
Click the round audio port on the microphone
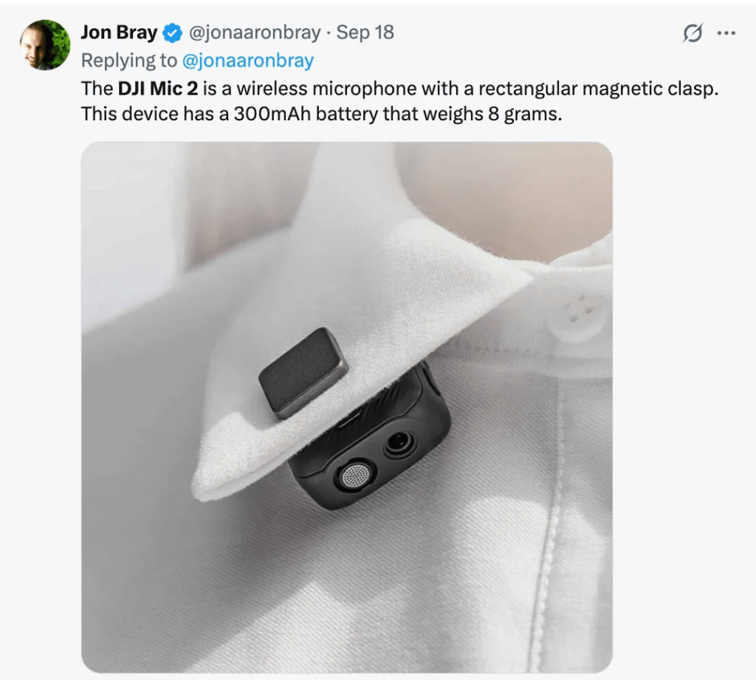click(x=399, y=443)
